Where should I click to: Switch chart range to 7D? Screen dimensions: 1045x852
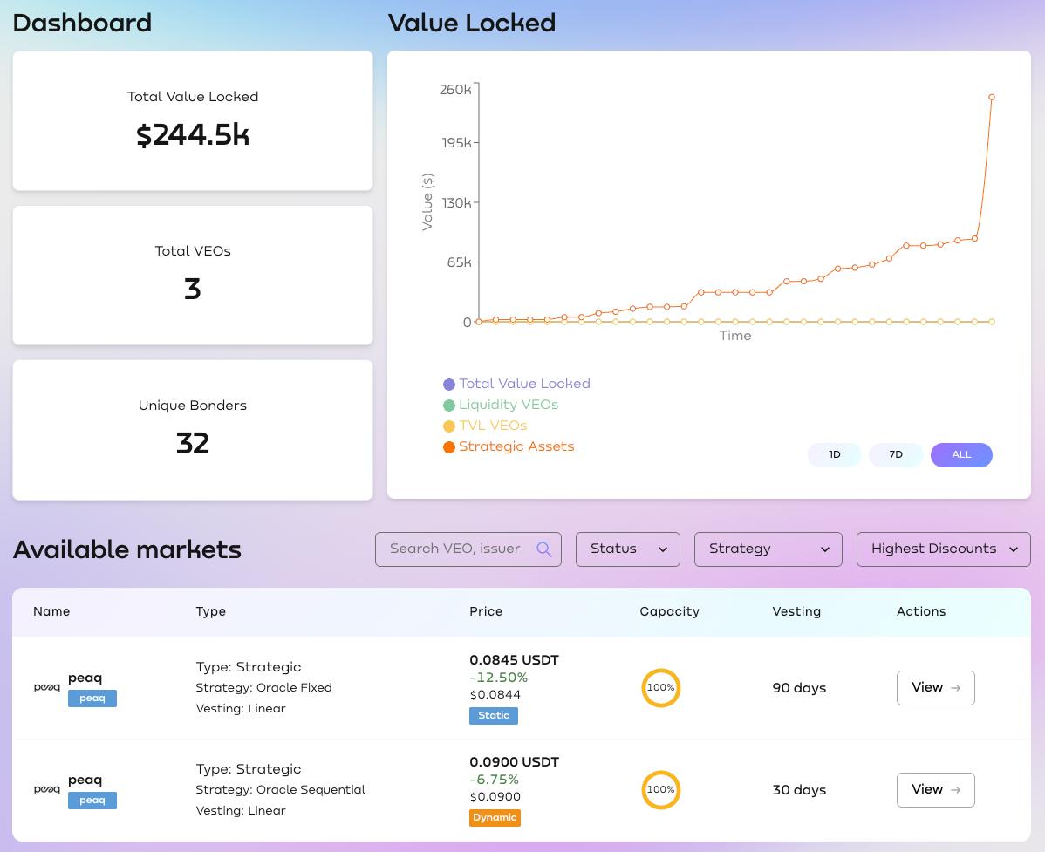click(896, 455)
